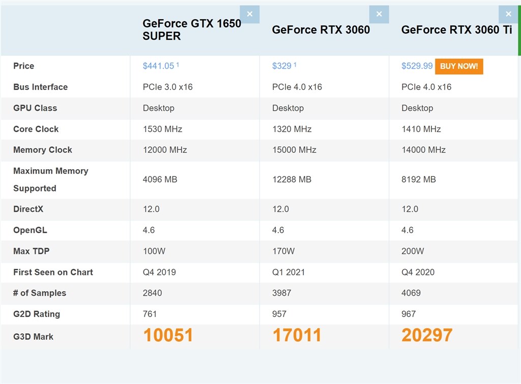
Task: Click the 14000 MHz memory clock value
Action: [x=423, y=150]
